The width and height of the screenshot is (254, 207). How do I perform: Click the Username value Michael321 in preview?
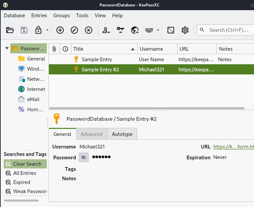point(92,147)
